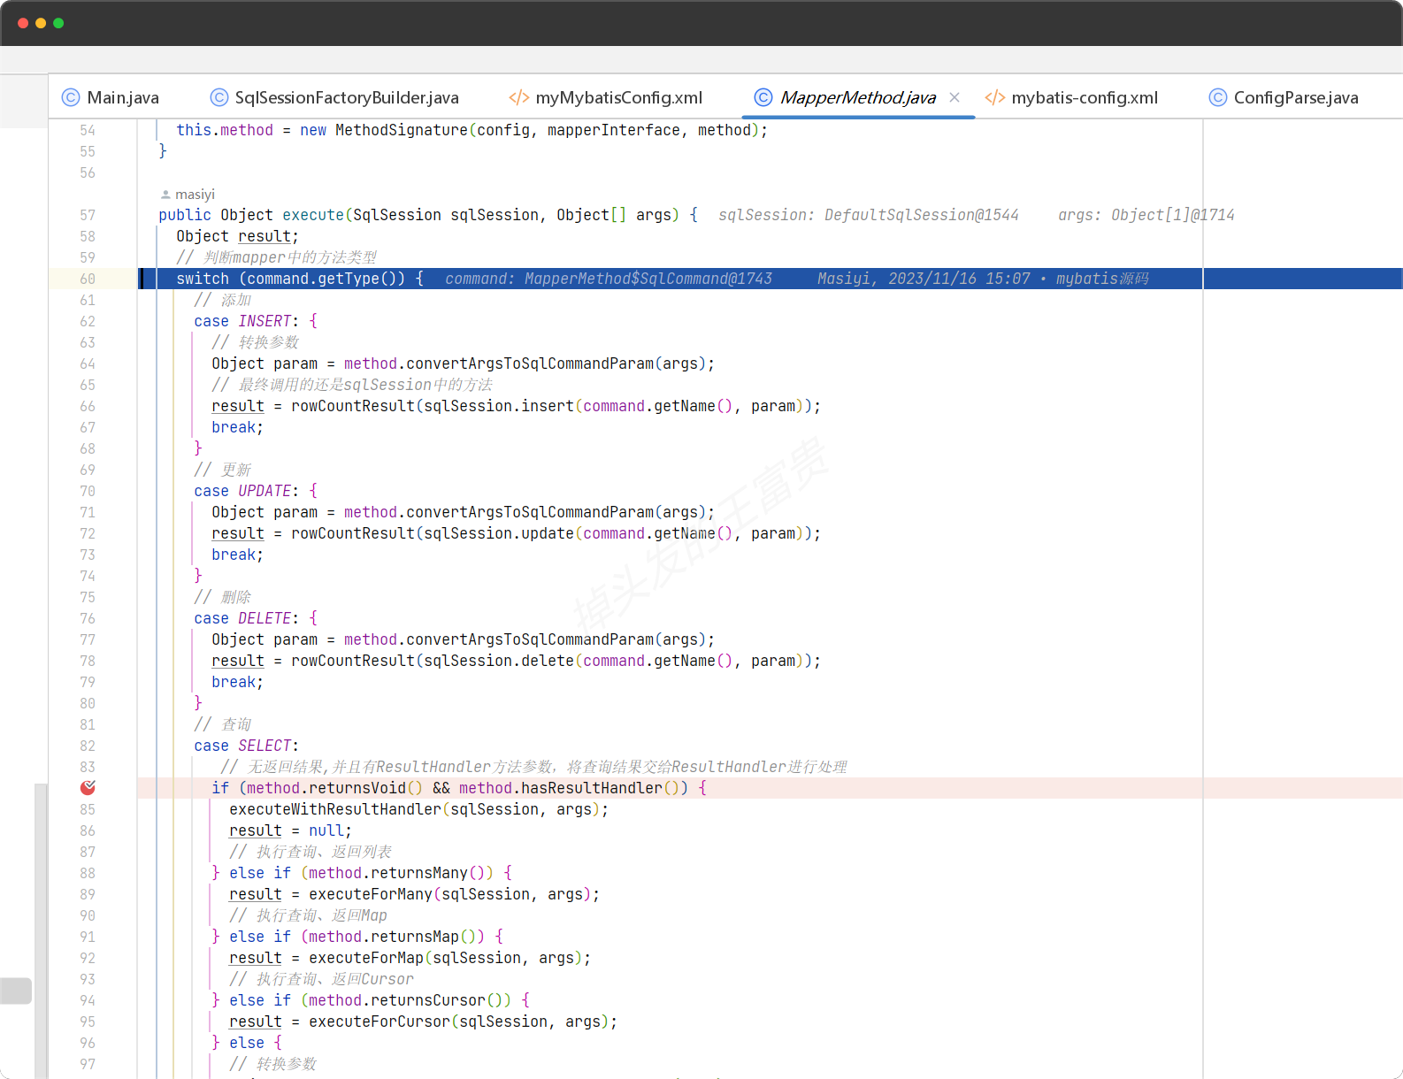Select the MapperMethod.java tab
1403x1079 pixels.
[x=857, y=97]
